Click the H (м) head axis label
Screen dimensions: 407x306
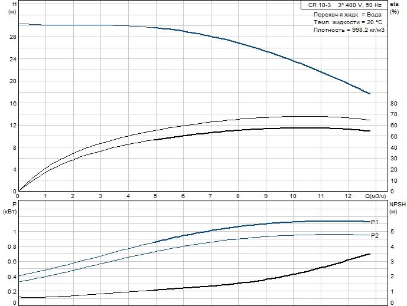click(13, 8)
